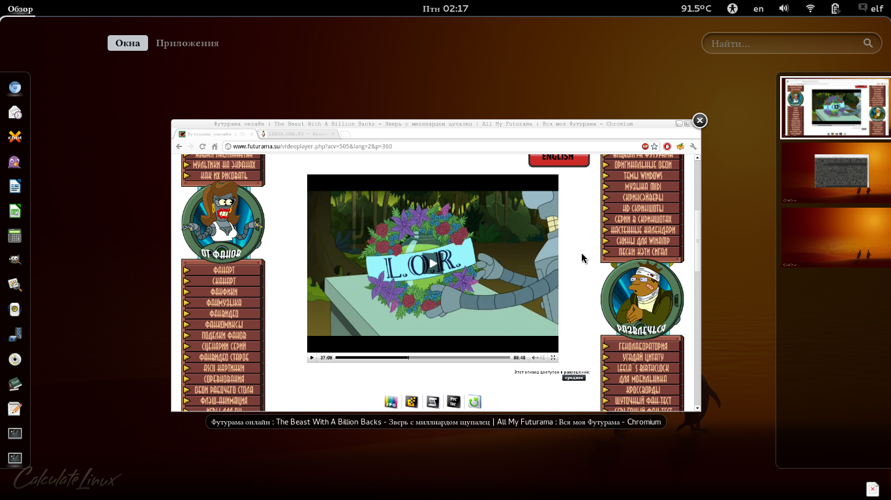Image resolution: width=891 pixels, height=500 pixels.
Task: Open the Фанкомиксы menu link
Action: tap(224, 325)
